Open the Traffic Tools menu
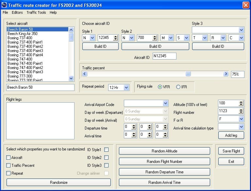 [x=36, y=12]
